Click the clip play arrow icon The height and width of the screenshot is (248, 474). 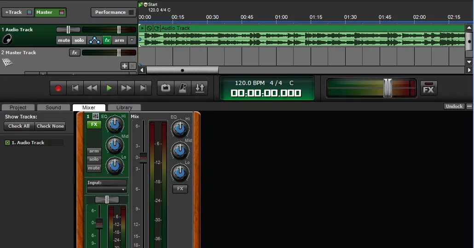(142, 28)
